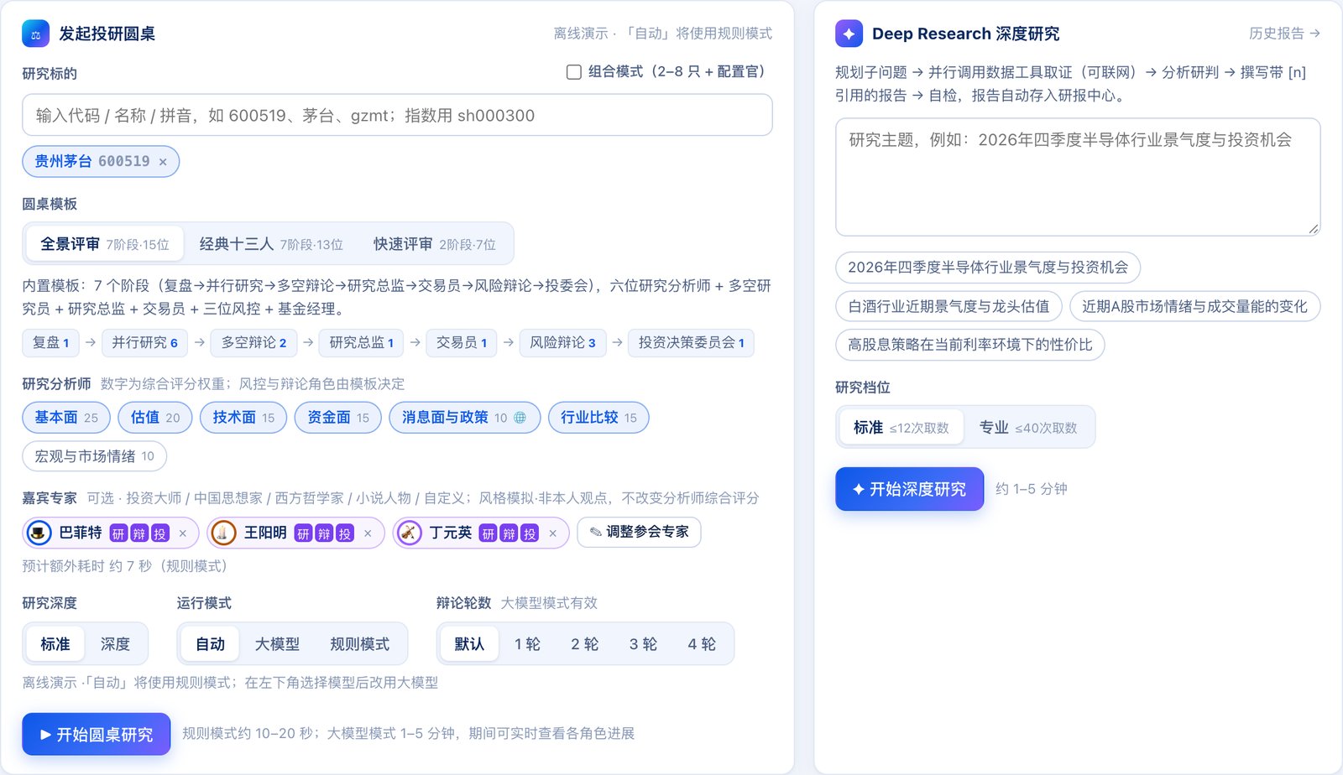Click the 投资决策委员会 1 stage chip

coord(691,343)
